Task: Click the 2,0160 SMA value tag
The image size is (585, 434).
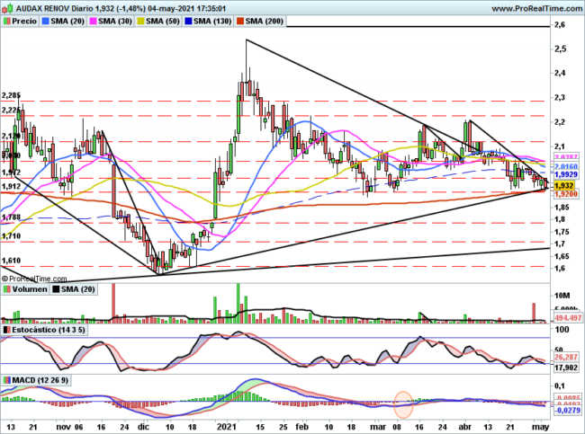Action: pos(565,166)
